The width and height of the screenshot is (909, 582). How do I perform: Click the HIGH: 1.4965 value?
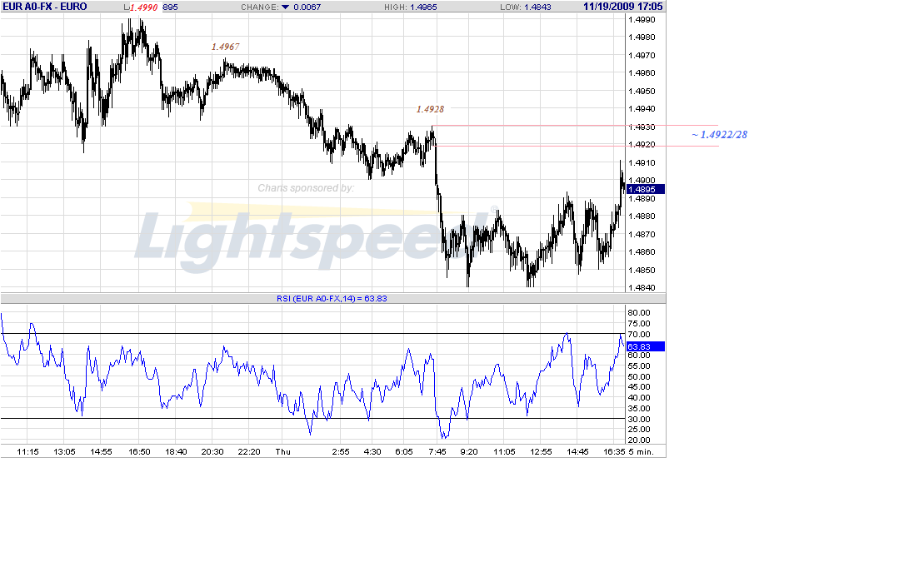coord(411,7)
